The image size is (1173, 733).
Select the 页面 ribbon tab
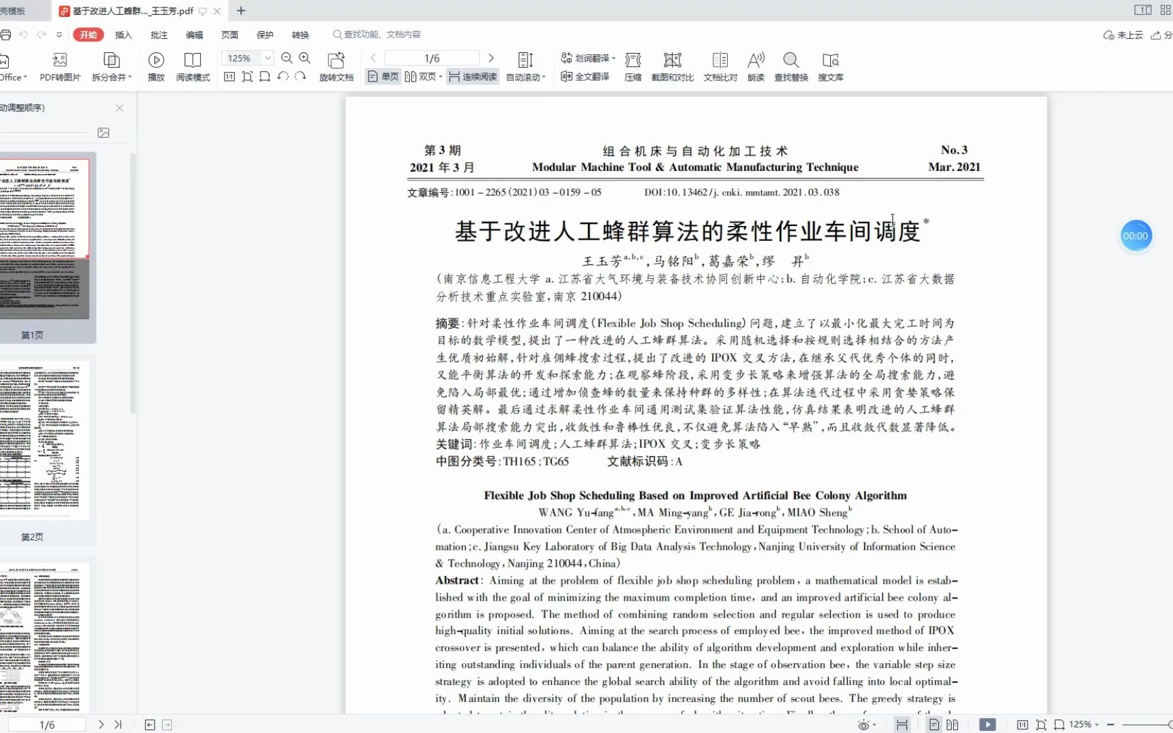[229, 35]
